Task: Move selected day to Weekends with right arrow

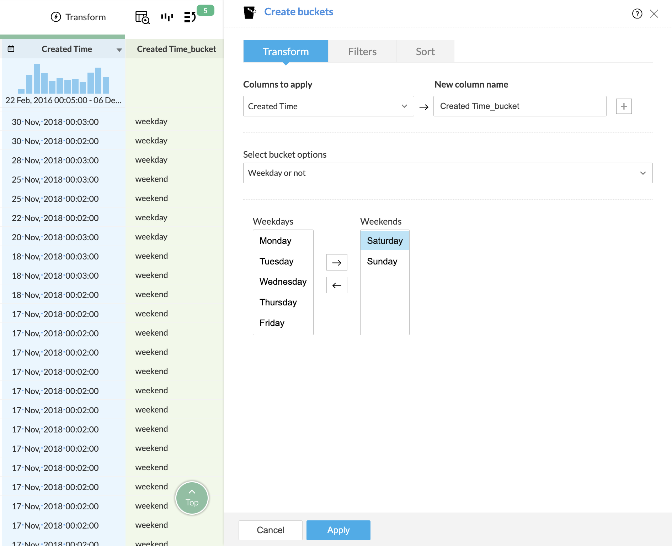Action: coord(337,262)
